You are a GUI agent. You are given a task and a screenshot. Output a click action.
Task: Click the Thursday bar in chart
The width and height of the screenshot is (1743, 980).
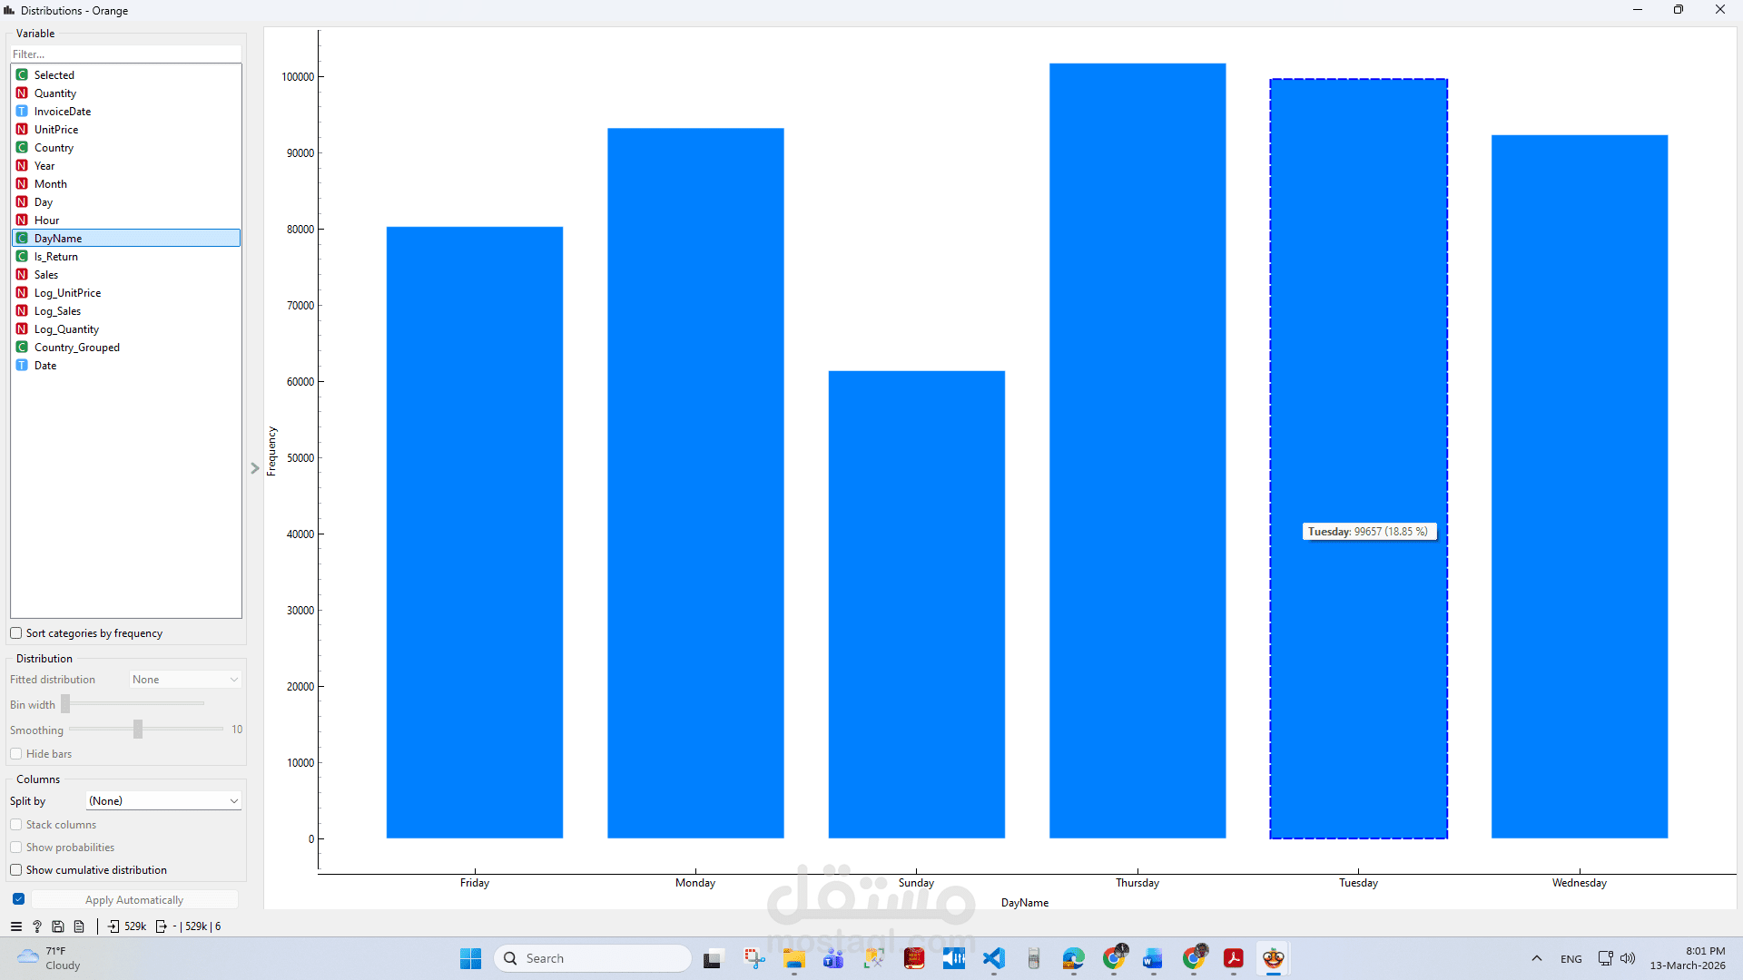pyautogui.click(x=1137, y=454)
